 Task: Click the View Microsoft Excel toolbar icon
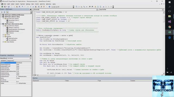pyautogui.click(x=2, y=7)
